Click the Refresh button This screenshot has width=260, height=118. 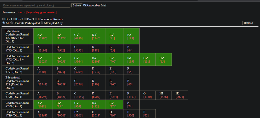point(248,23)
